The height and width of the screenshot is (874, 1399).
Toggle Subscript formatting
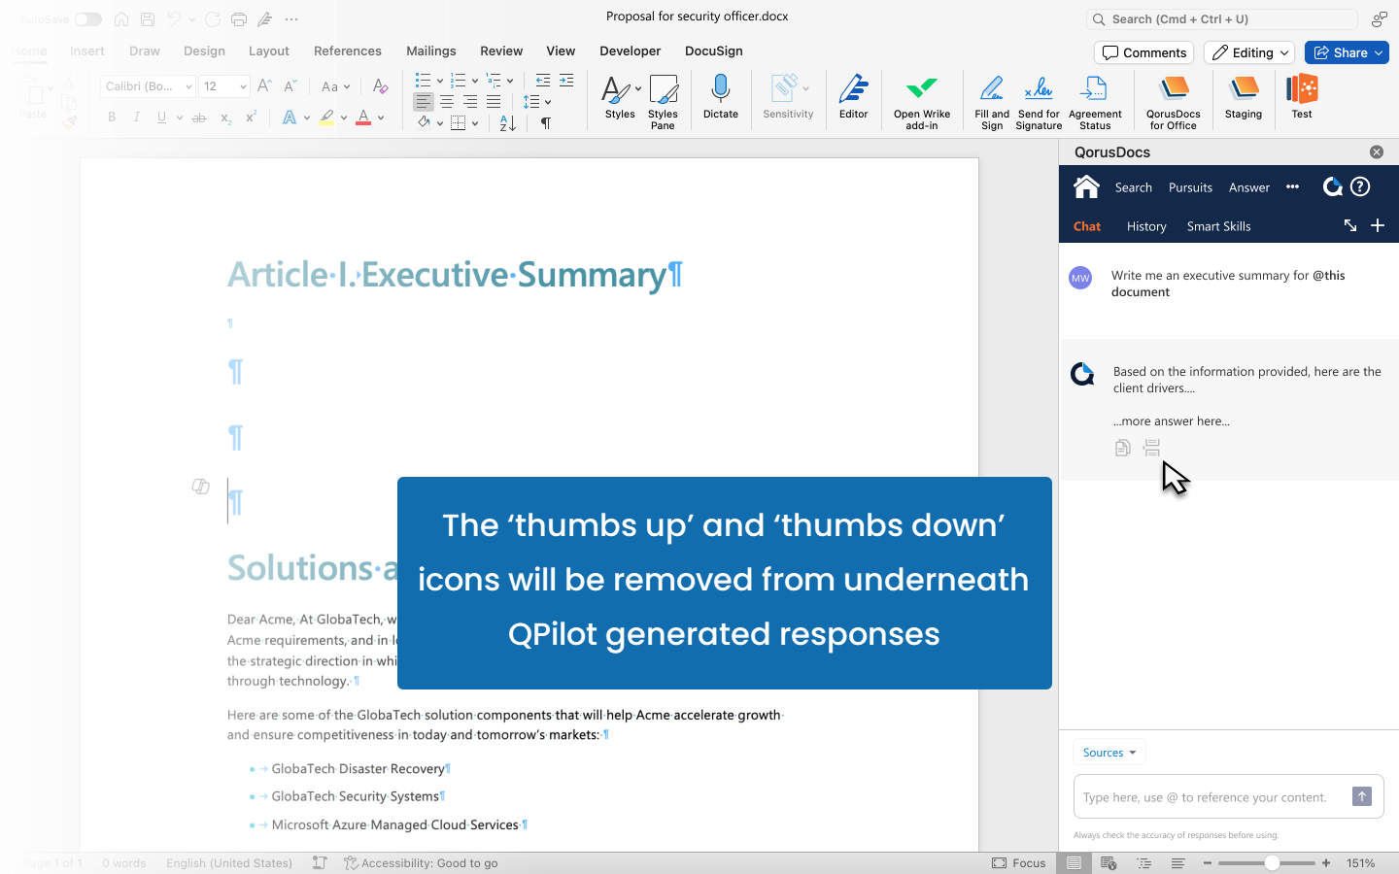point(225,118)
